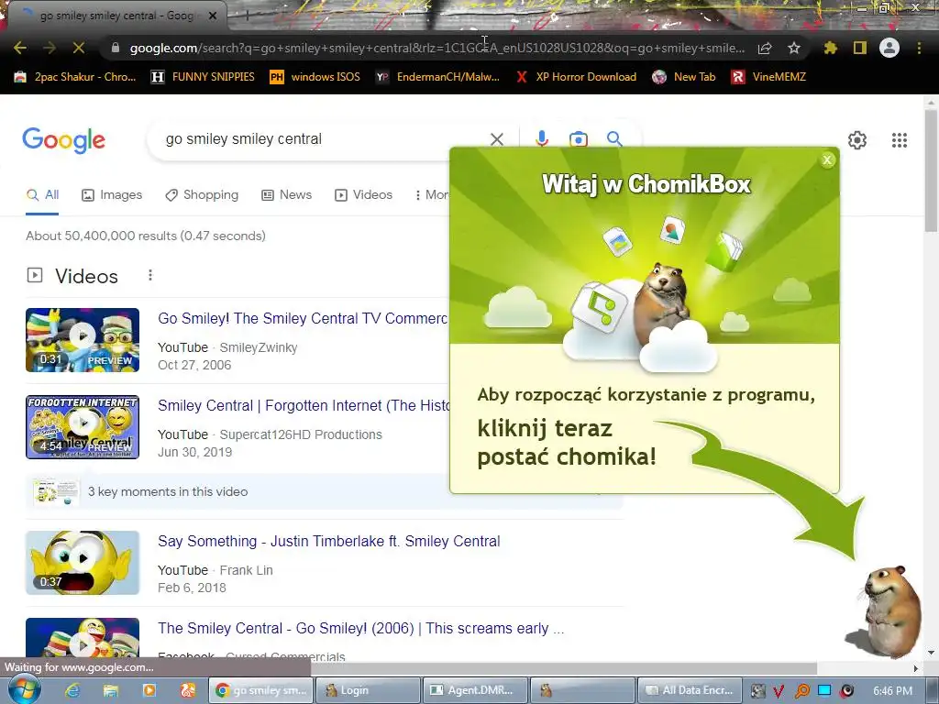Open the Google apps grid
The width and height of the screenshot is (939, 704).
(900, 140)
